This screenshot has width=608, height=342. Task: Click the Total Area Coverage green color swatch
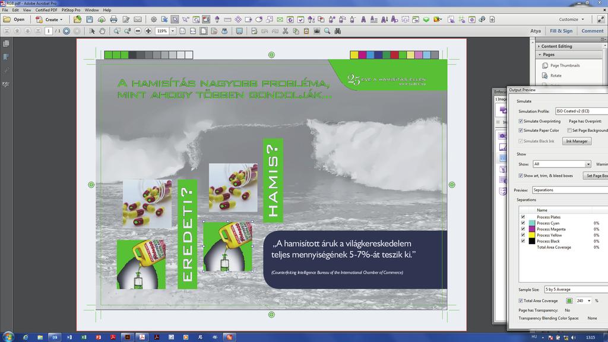point(569,300)
